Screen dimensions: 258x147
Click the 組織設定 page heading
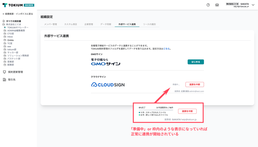[47, 17]
